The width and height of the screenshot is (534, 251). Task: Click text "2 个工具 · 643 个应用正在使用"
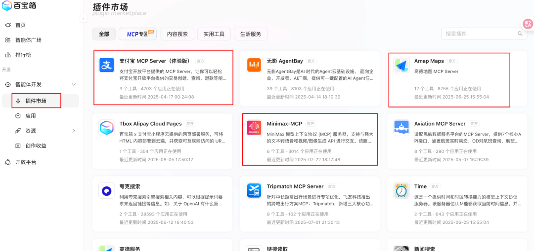[x=445, y=215]
